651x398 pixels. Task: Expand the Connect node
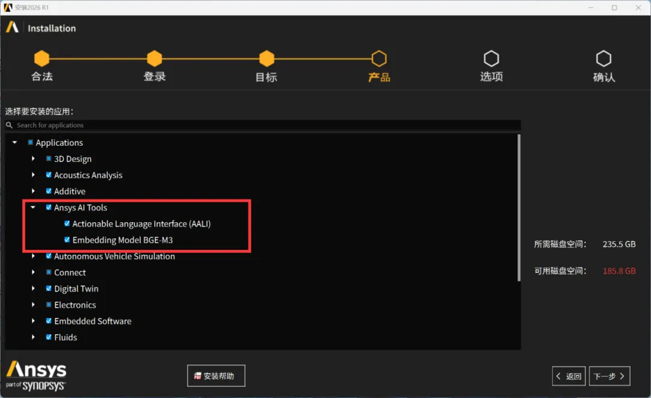(x=33, y=272)
